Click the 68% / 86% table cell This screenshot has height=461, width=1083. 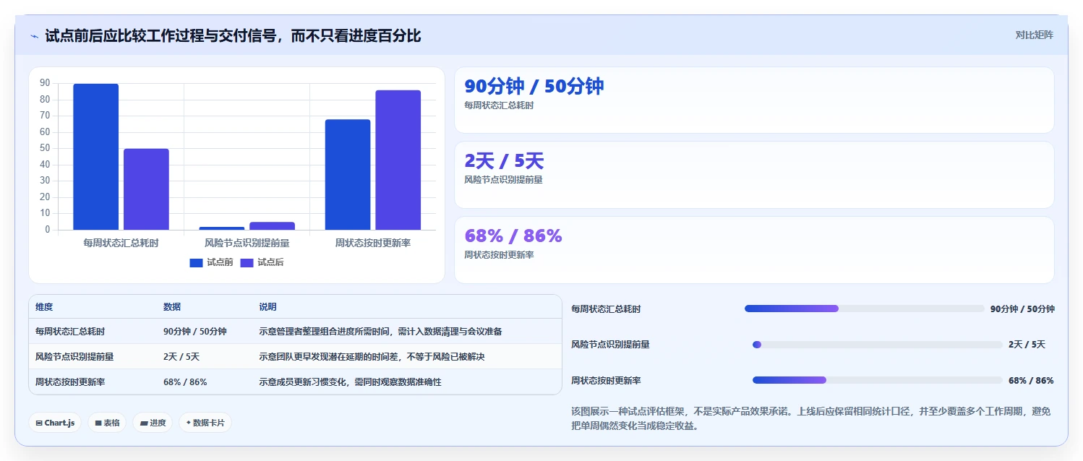(185, 382)
